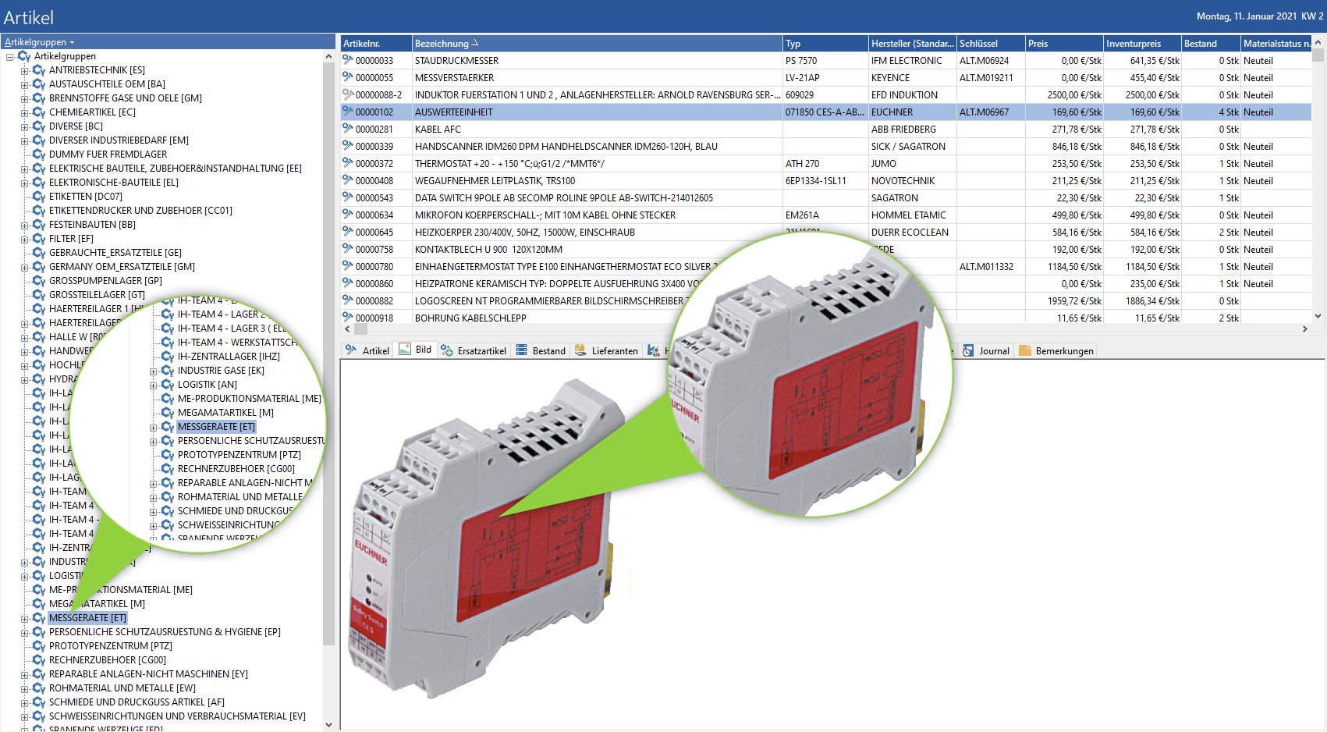Sort by the Bezeichnung column header

[x=442, y=44]
